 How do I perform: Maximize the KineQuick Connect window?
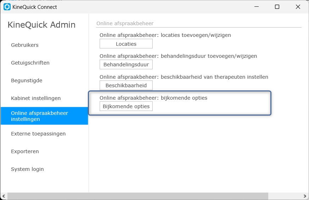click(x=277, y=7)
